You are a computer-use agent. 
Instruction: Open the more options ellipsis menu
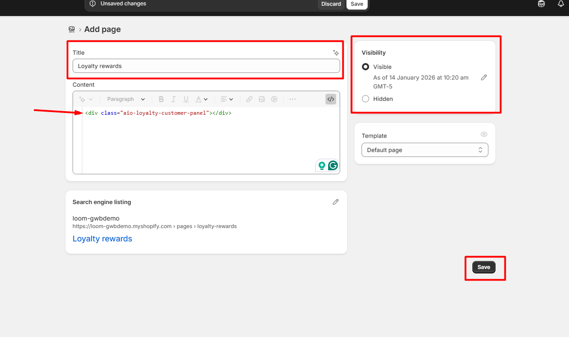tap(293, 99)
